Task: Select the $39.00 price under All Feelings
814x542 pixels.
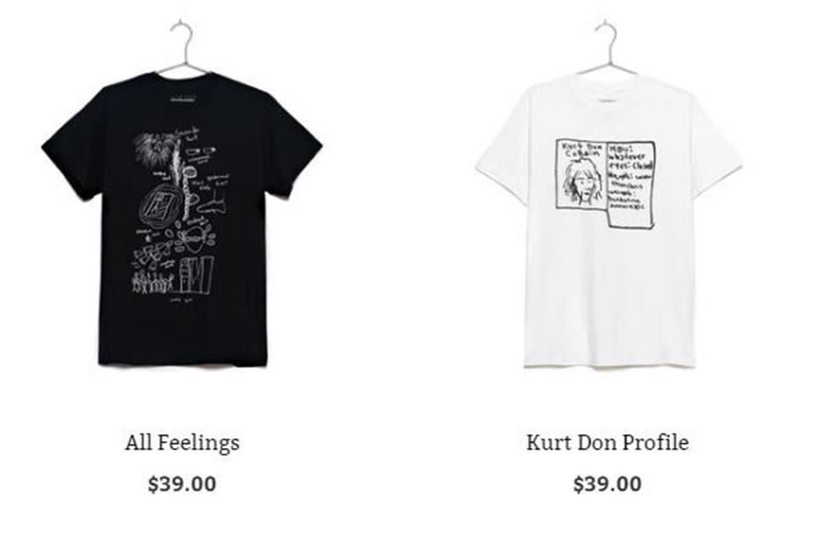Action: click(x=182, y=484)
